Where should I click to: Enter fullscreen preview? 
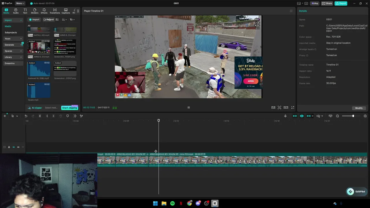[293, 107]
